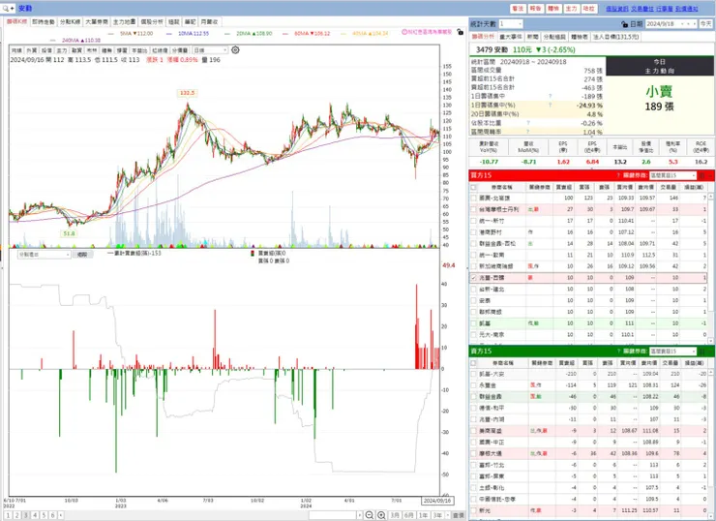Check the 摩根大通 row checkbox
Screen dimensions: 716x521
pos(473,454)
